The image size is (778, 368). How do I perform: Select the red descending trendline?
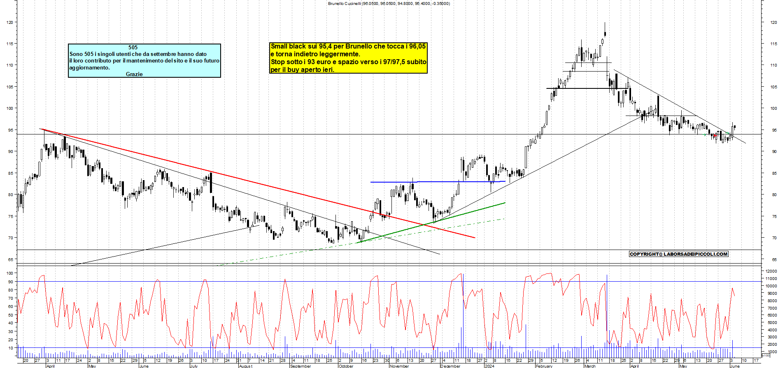(259, 183)
